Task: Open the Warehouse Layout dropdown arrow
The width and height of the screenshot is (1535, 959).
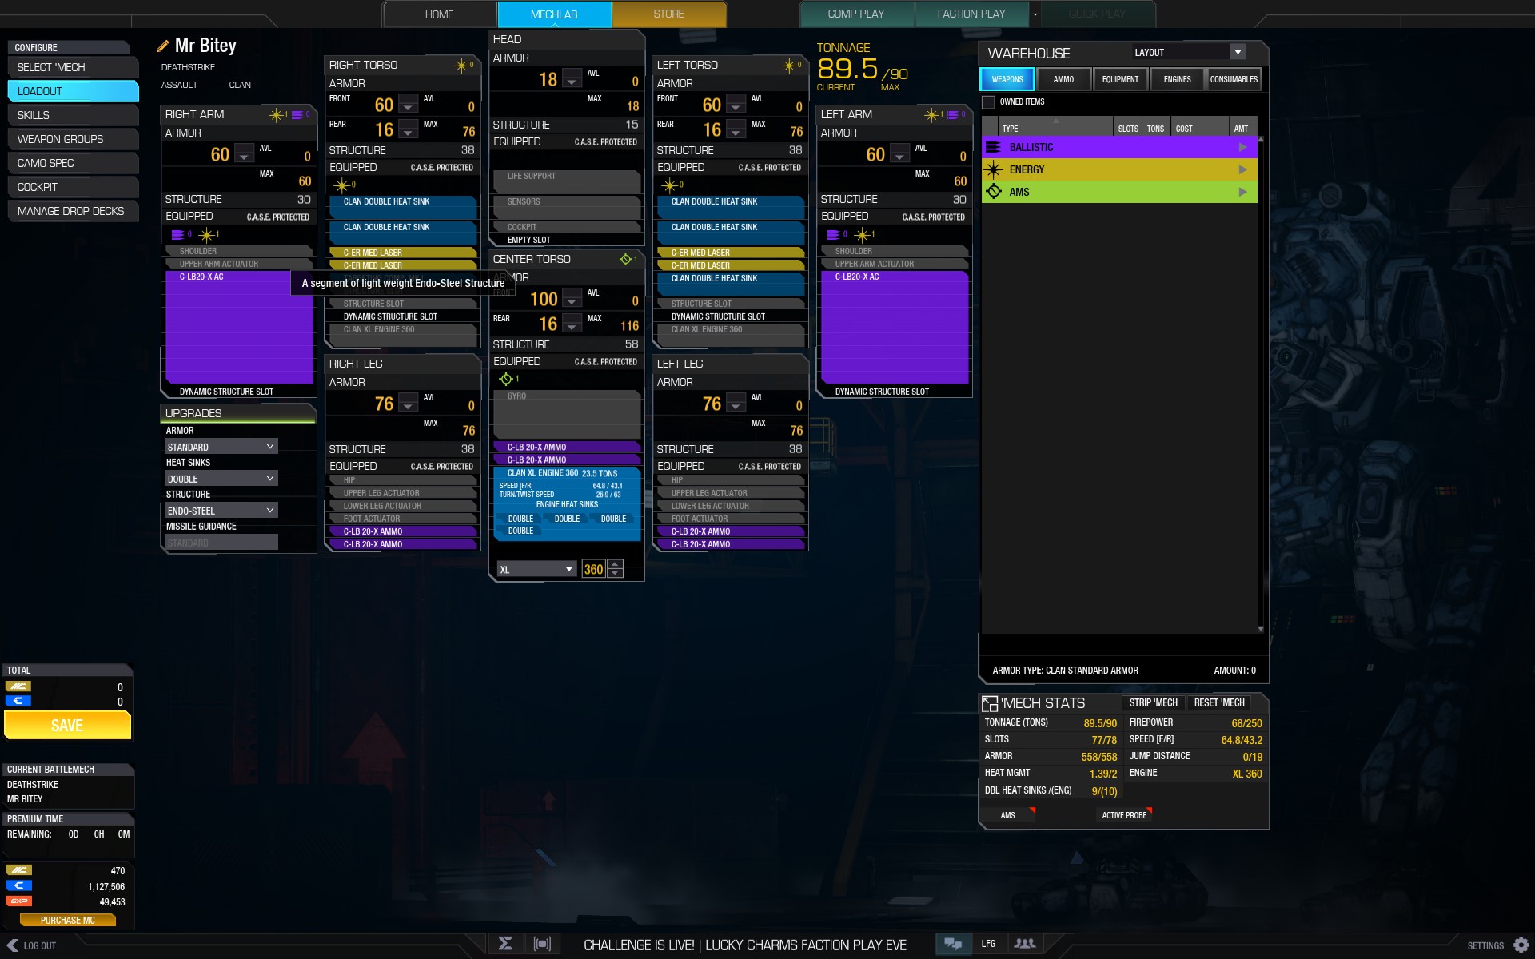Action: (1238, 52)
